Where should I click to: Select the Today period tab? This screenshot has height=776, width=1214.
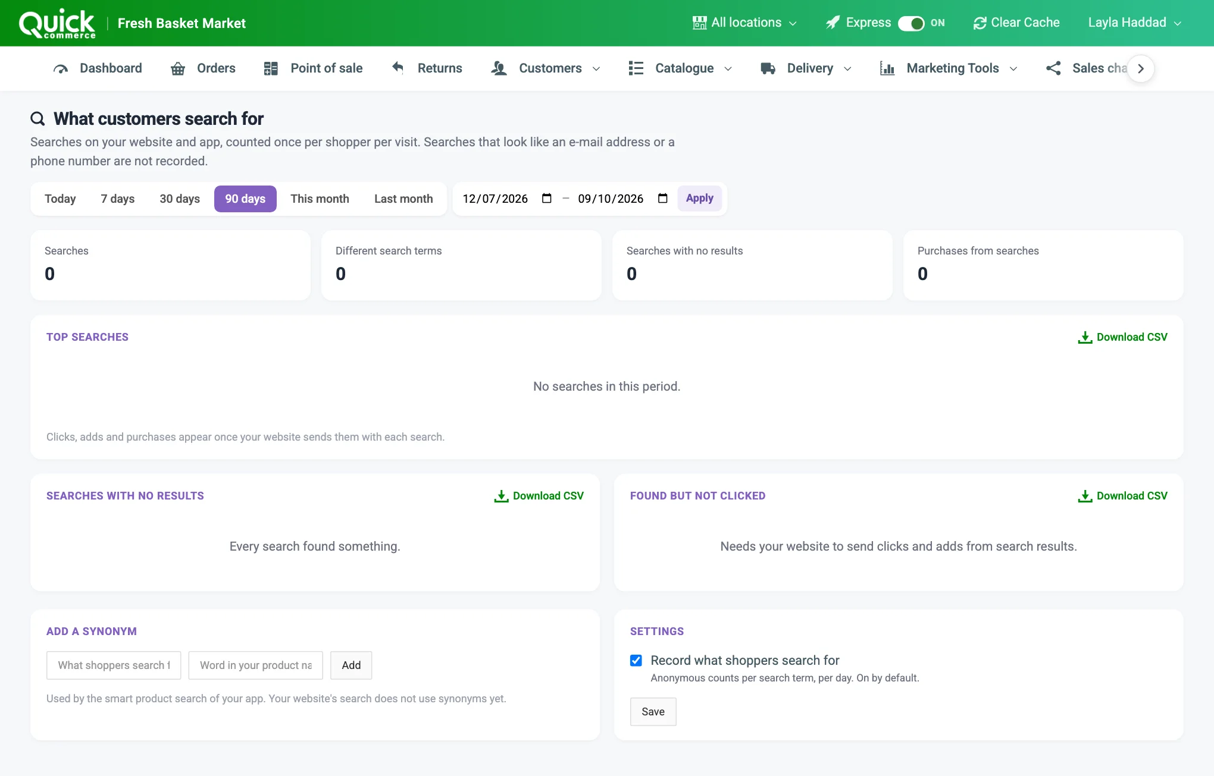click(x=60, y=199)
